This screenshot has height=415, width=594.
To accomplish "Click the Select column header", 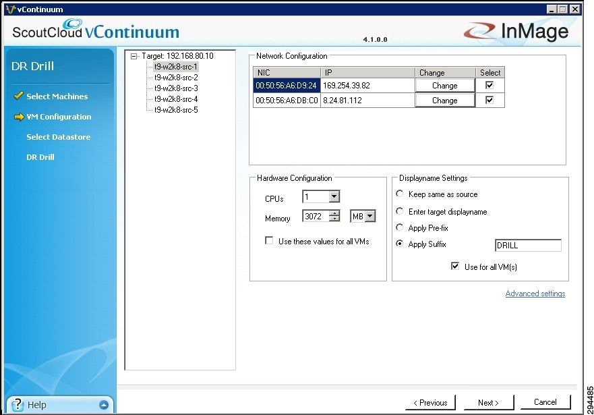I will point(490,72).
